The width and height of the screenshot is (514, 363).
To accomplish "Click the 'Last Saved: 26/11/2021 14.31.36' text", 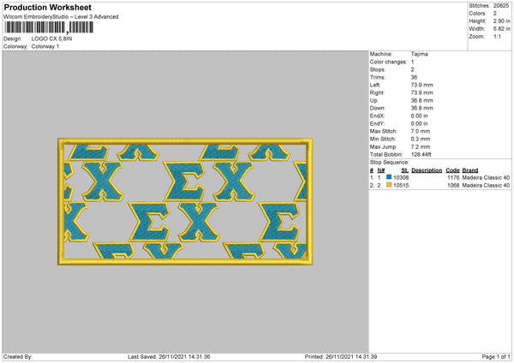I will [169, 357].
